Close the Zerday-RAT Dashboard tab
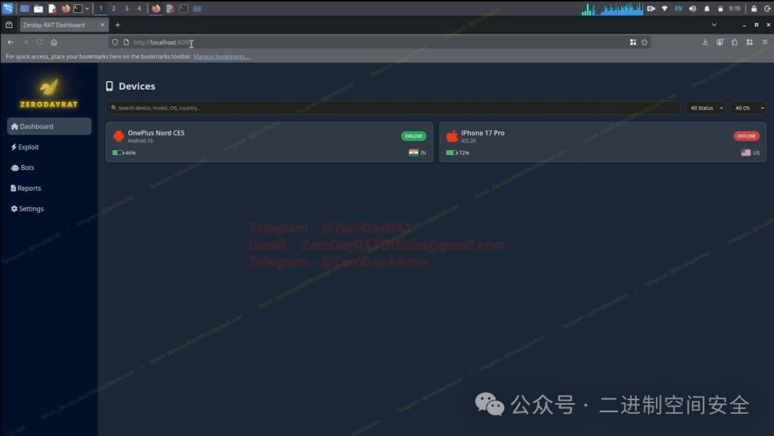Screen dimensions: 774x436 pyautogui.click(x=102, y=24)
